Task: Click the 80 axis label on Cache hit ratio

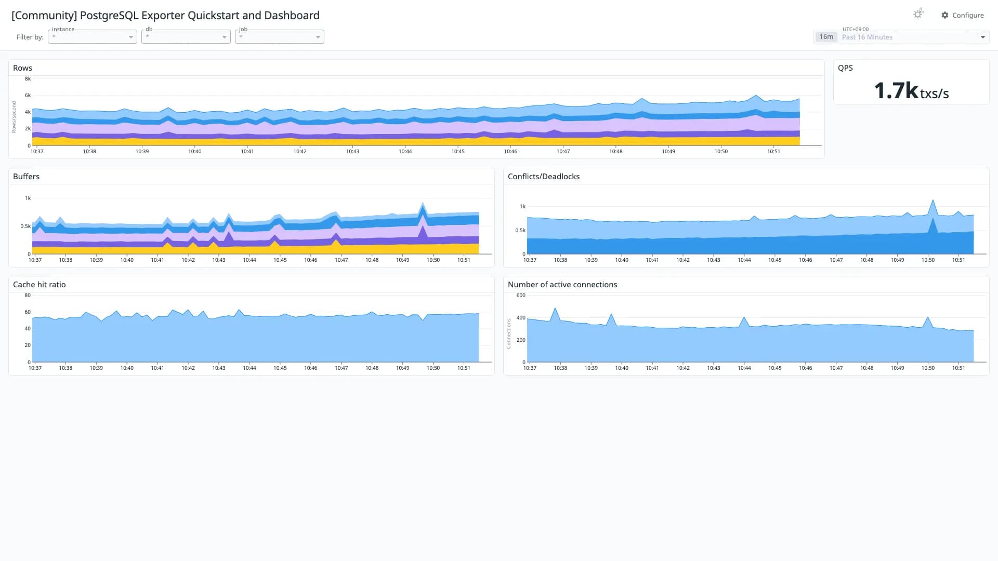Action: 28,295
